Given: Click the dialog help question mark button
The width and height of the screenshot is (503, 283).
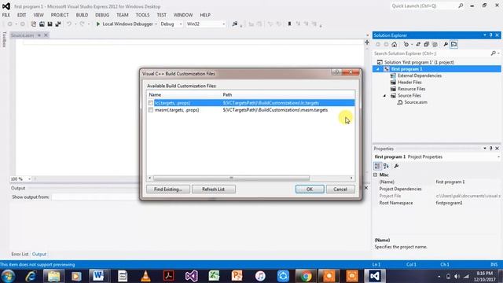Looking at the screenshot, I should point(336,72).
